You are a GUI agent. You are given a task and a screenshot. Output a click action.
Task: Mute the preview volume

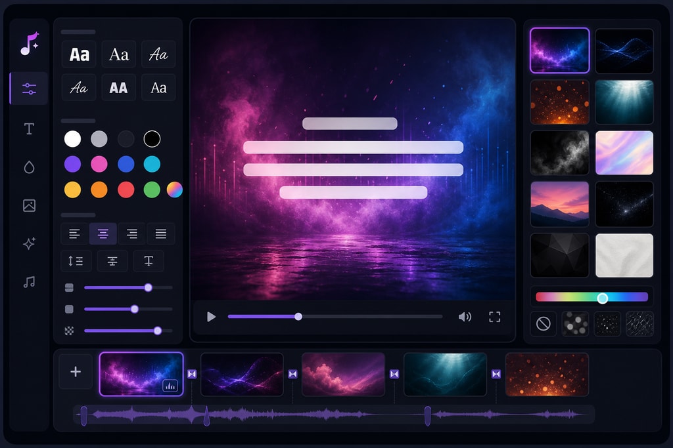tap(465, 317)
